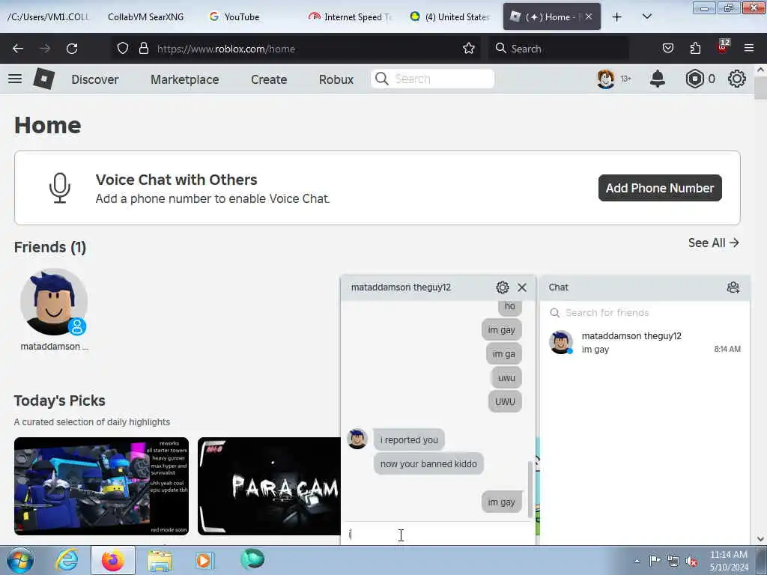The width and height of the screenshot is (767, 575).
Task: Reload the Roblox page
Action: 72,49
